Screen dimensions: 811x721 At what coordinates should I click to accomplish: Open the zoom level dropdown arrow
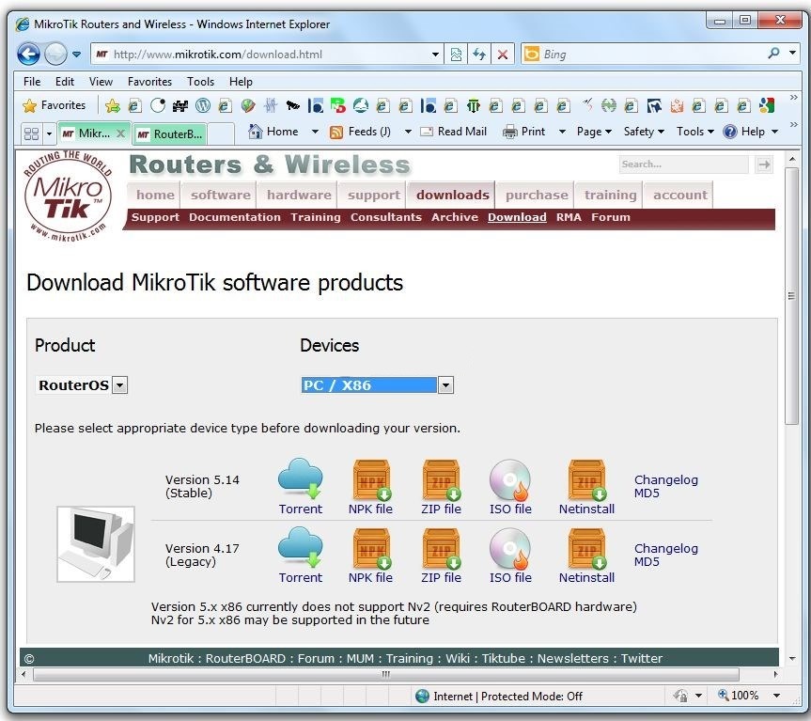click(777, 696)
